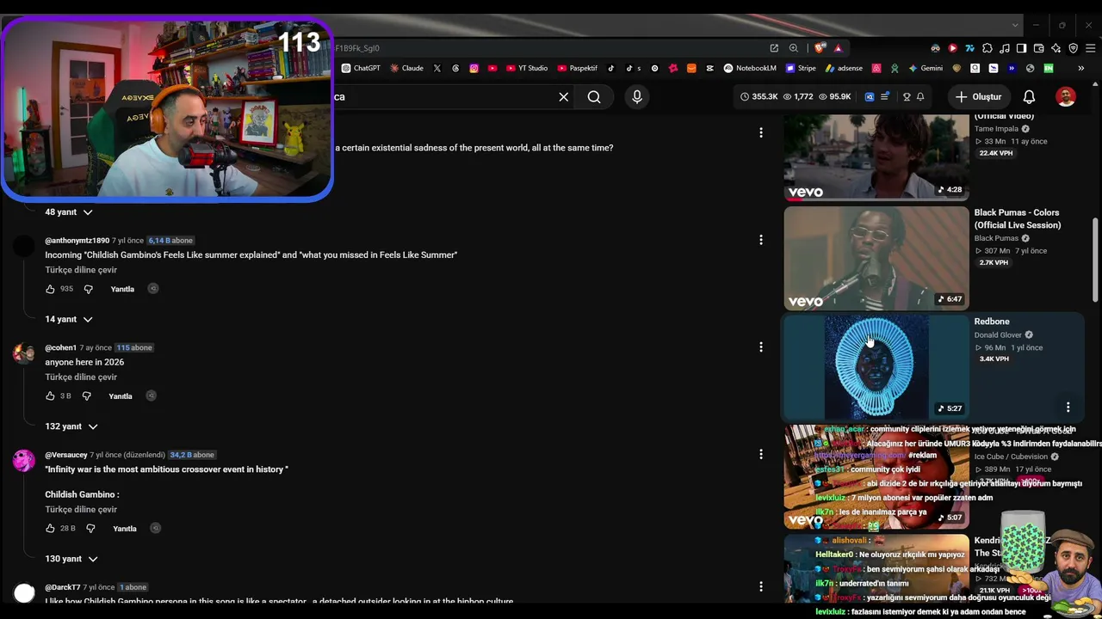Like the @Versaucey comment
The width and height of the screenshot is (1102, 619).
50,529
